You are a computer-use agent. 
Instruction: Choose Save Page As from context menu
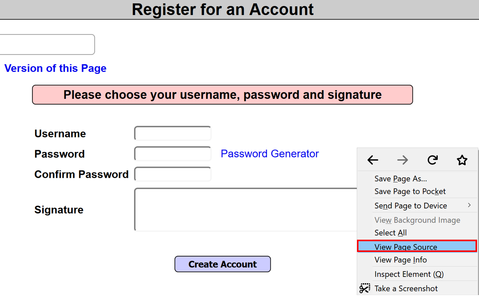tap(400, 179)
